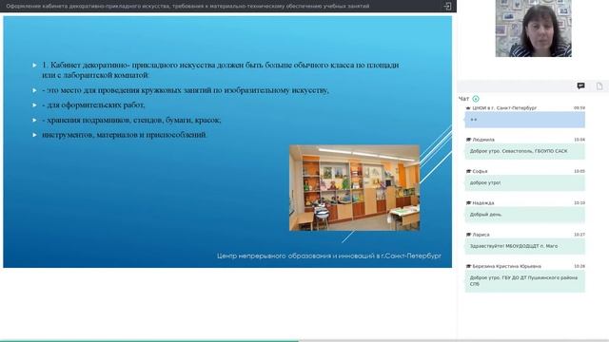
Task: Click slide footer 'Центр непрерывного образования и инноваций'
Action: tap(329, 256)
